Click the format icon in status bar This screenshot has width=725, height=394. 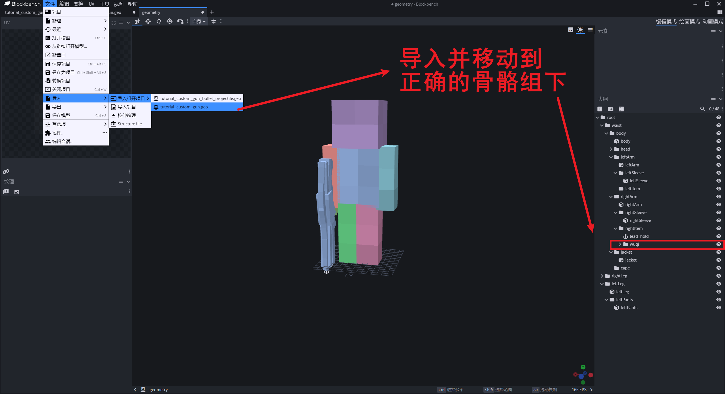click(143, 390)
